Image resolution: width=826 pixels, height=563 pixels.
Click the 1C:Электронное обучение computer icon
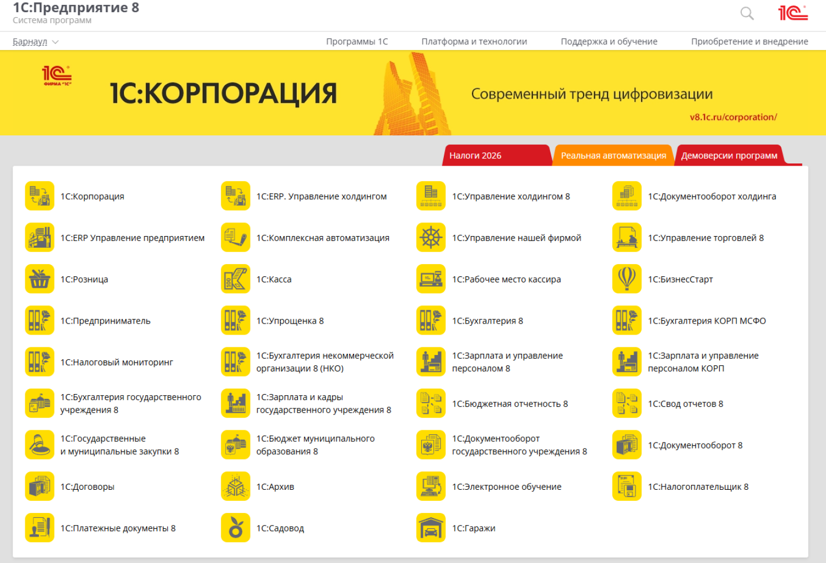click(431, 487)
